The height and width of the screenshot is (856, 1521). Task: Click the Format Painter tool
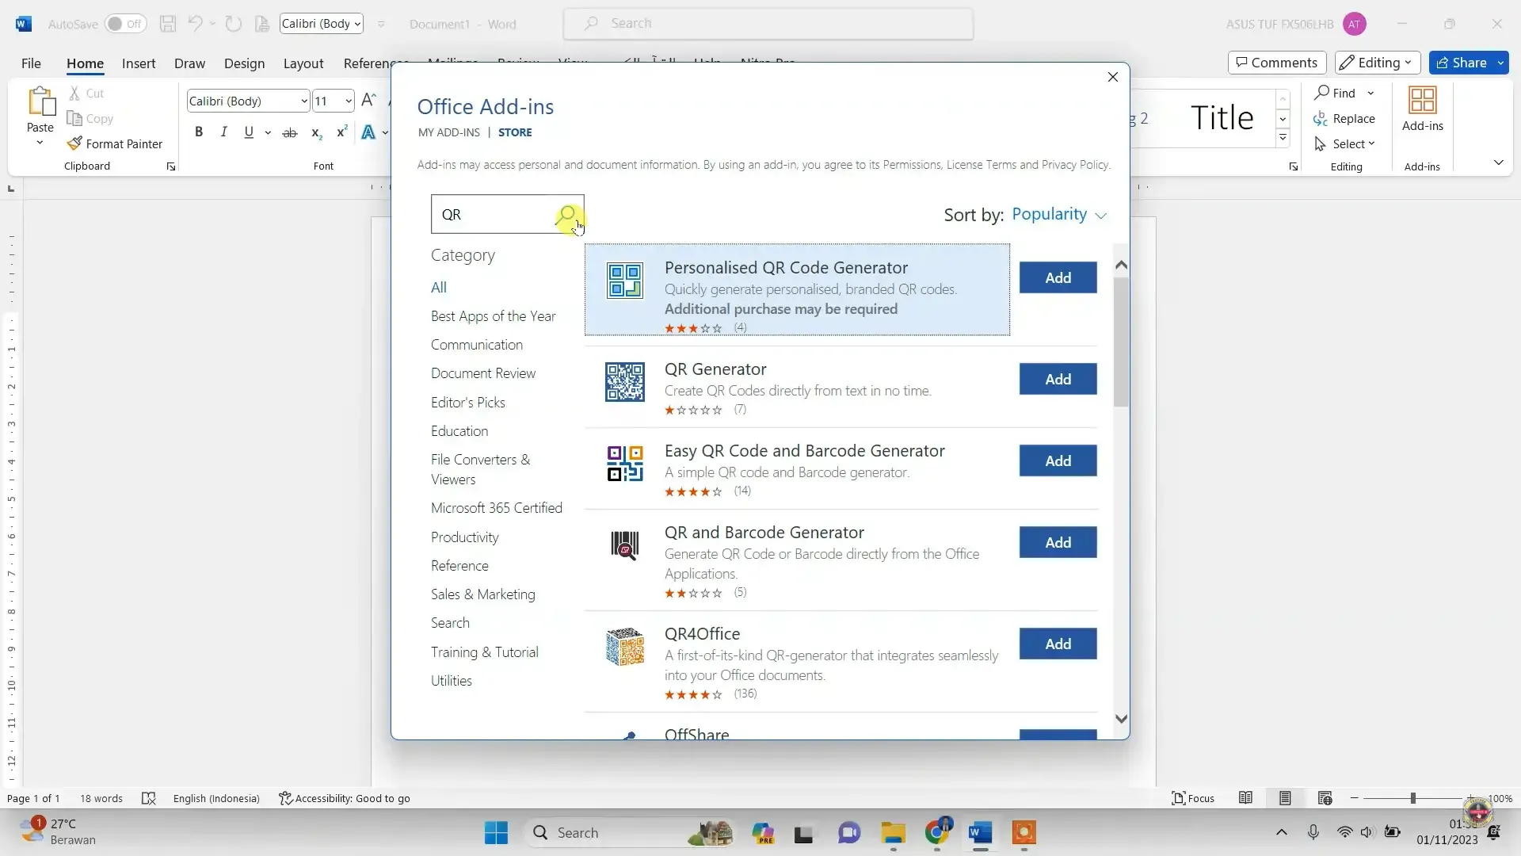click(115, 143)
